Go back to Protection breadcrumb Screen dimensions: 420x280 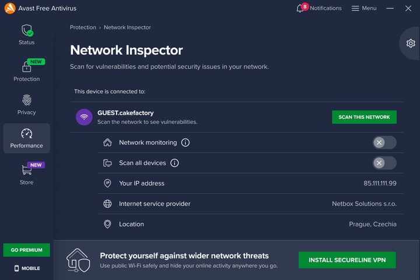point(83,27)
